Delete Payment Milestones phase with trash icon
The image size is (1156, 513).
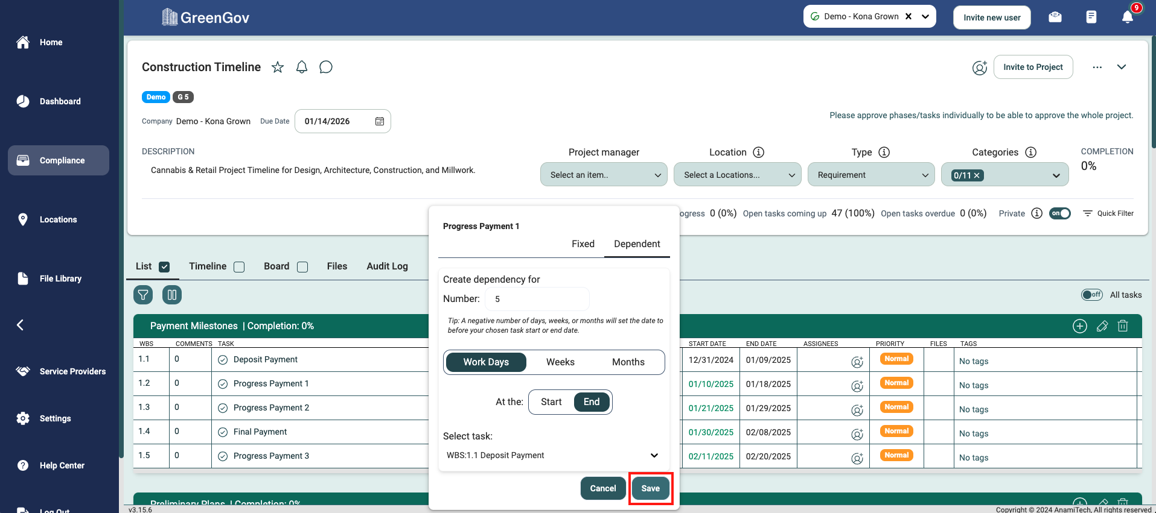[1123, 326]
